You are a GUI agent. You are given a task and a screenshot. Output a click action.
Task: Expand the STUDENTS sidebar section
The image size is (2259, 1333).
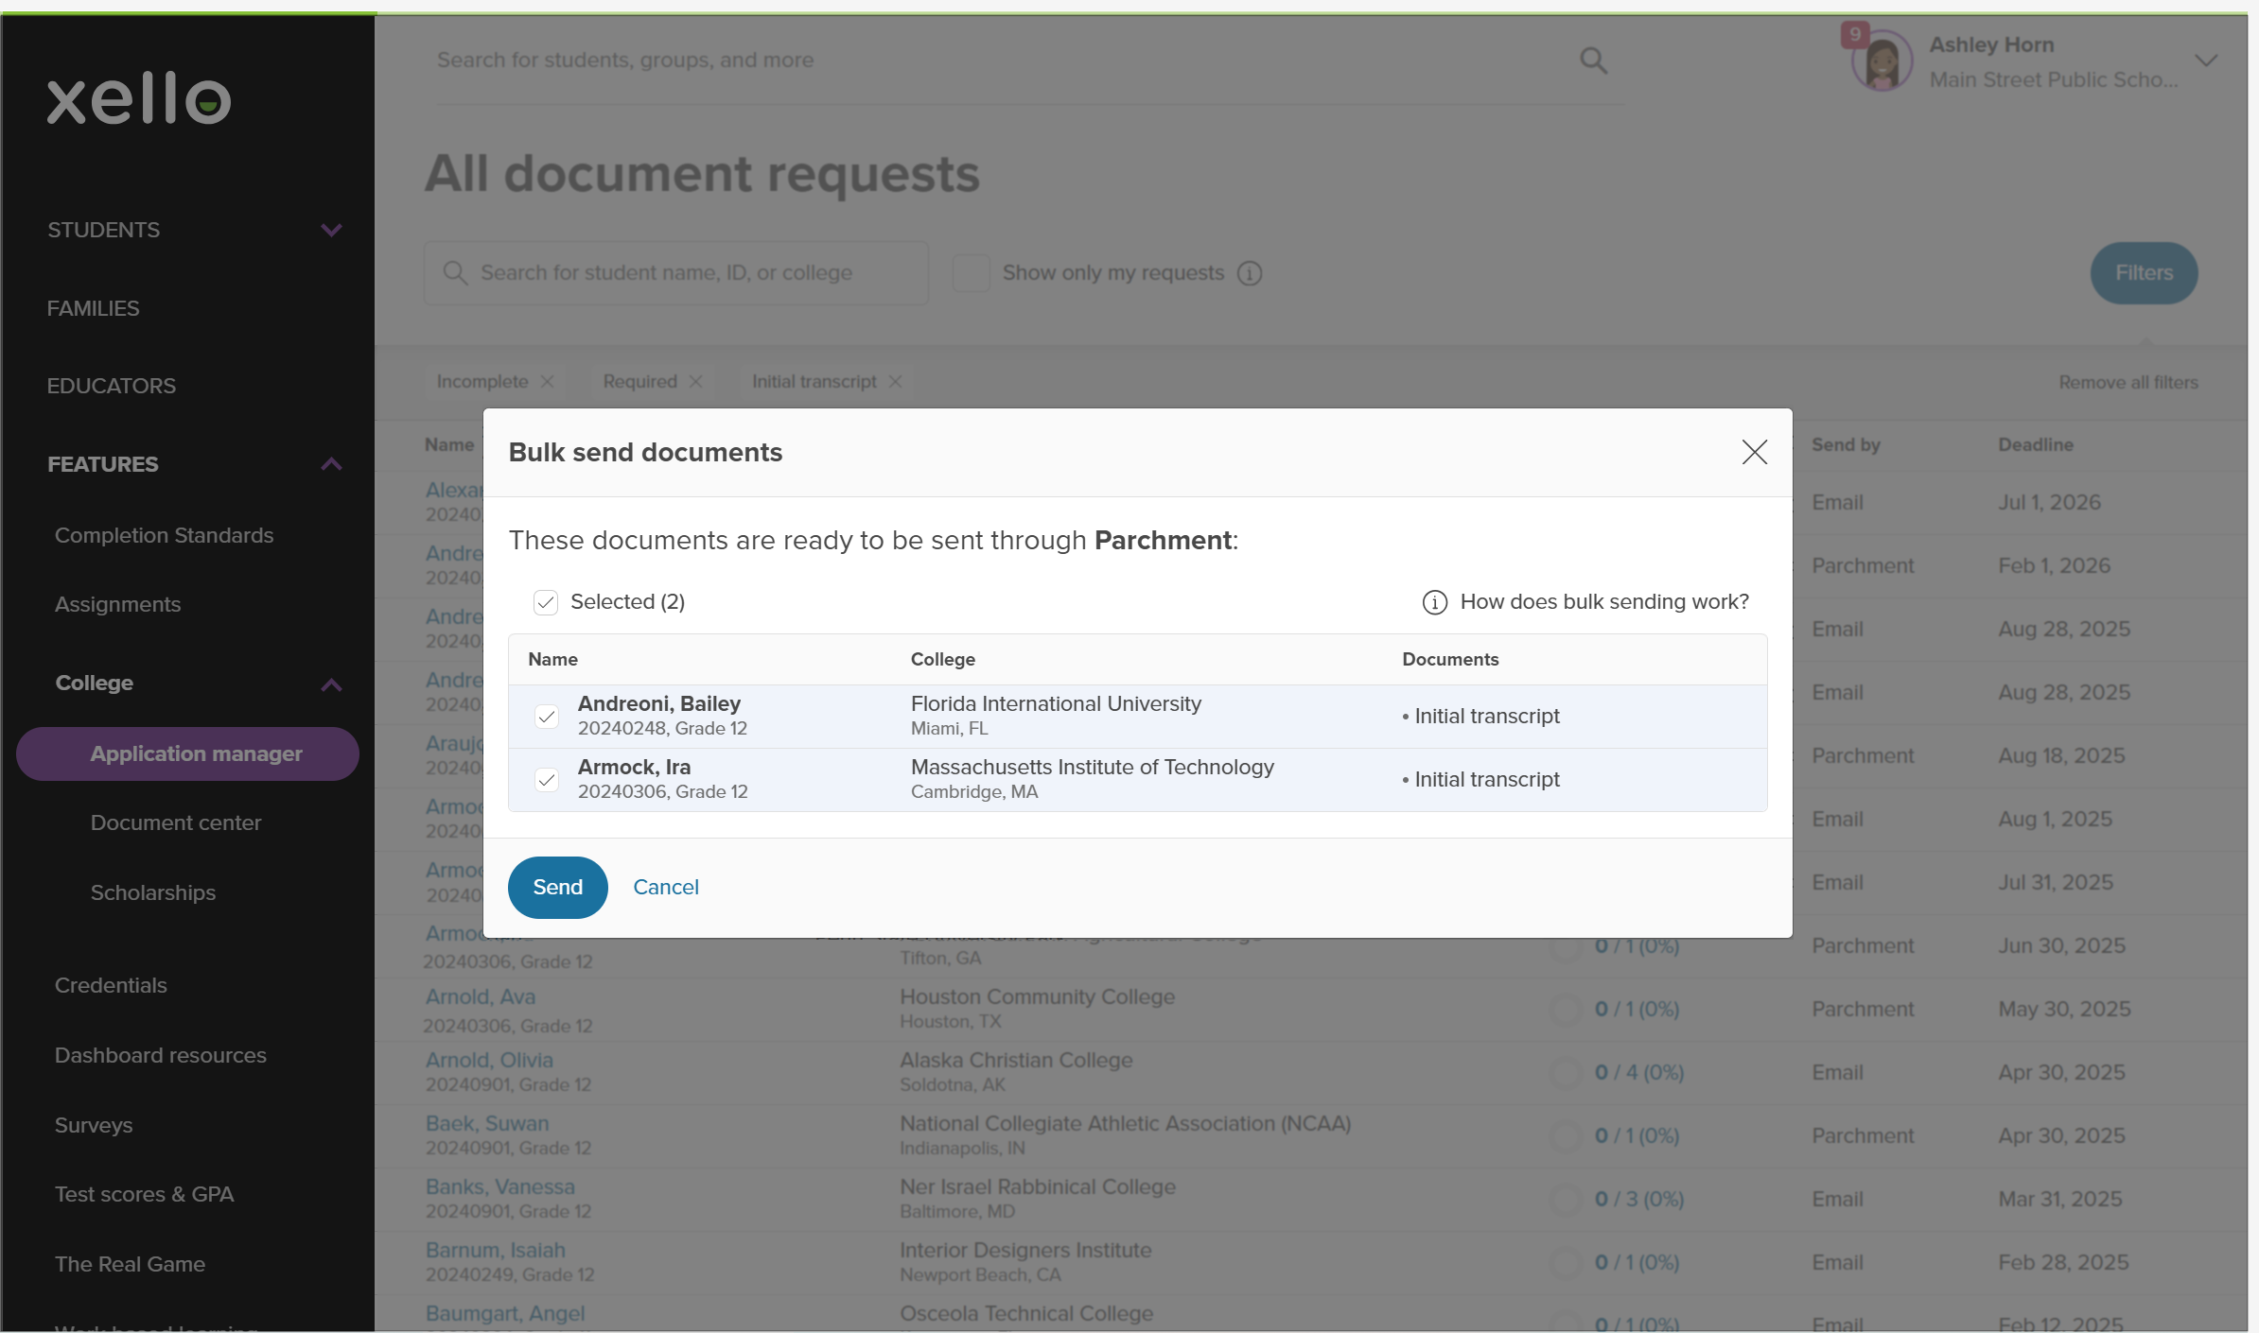(331, 230)
